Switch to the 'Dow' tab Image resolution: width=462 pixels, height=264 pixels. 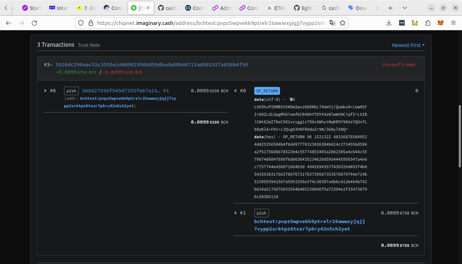(x=358, y=8)
